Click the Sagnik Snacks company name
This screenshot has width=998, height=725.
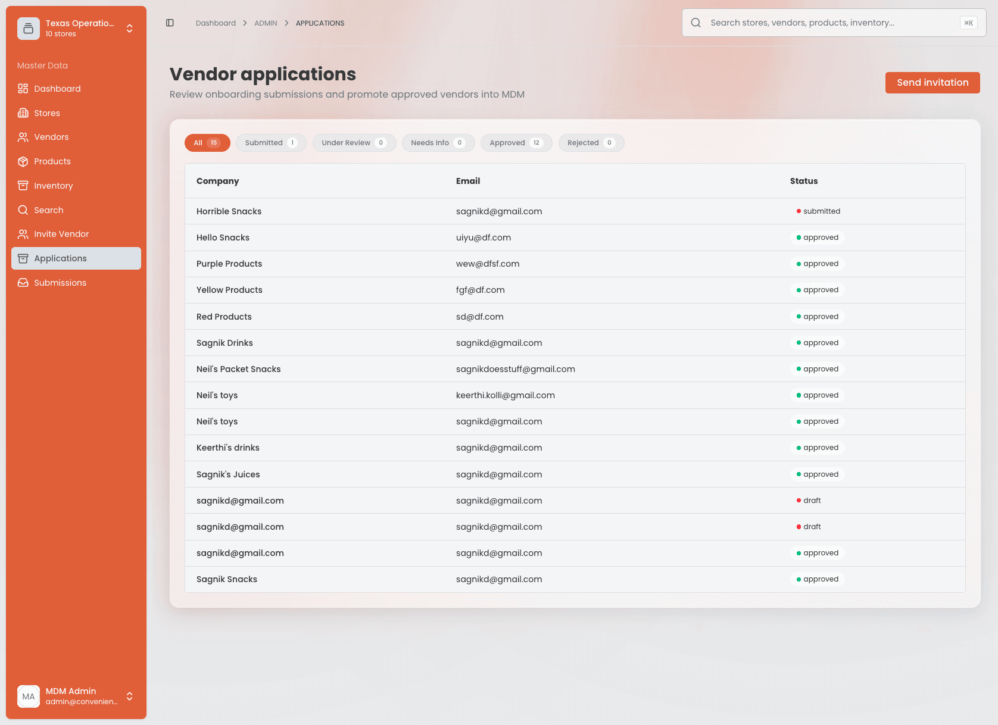[x=227, y=579]
